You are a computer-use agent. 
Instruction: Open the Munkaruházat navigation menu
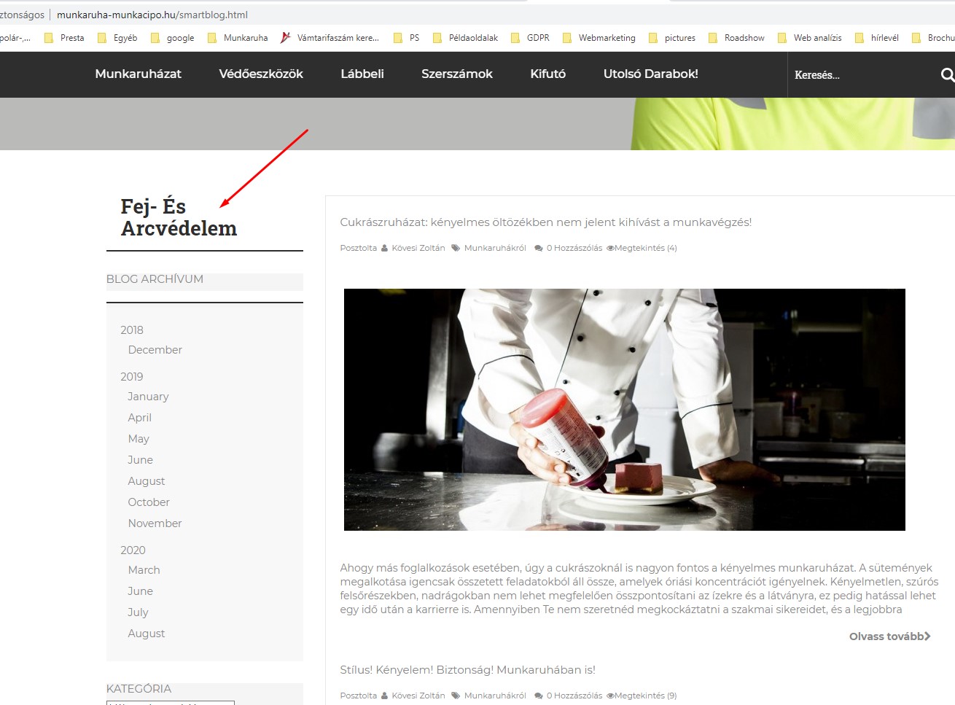point(138,74)
